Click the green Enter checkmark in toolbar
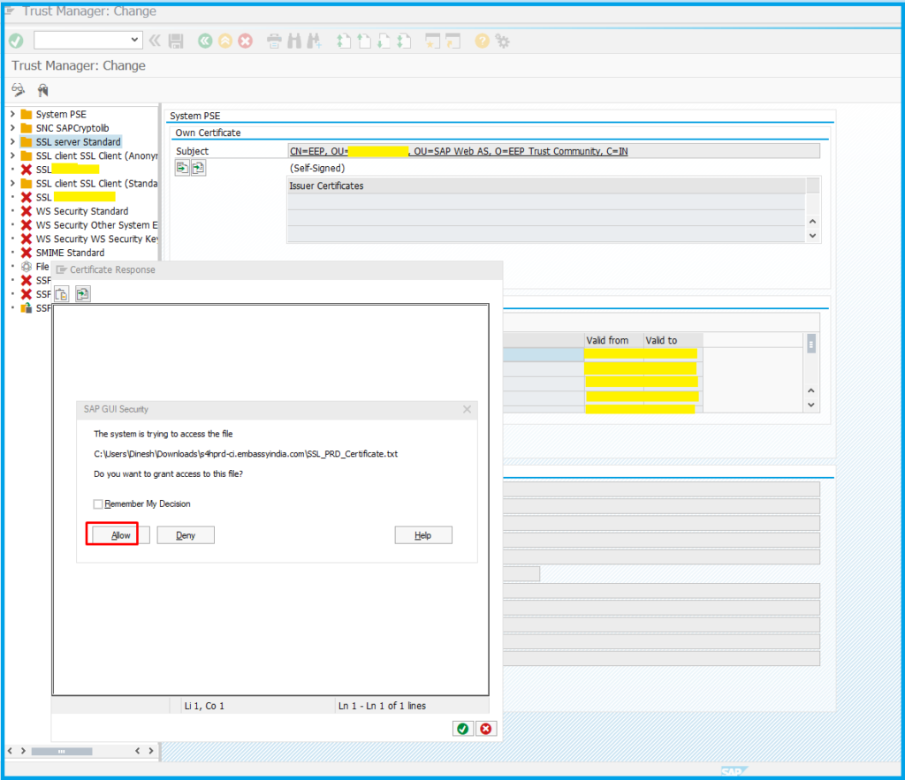Viewport: 905px width, 780px height. click(16, 41)
